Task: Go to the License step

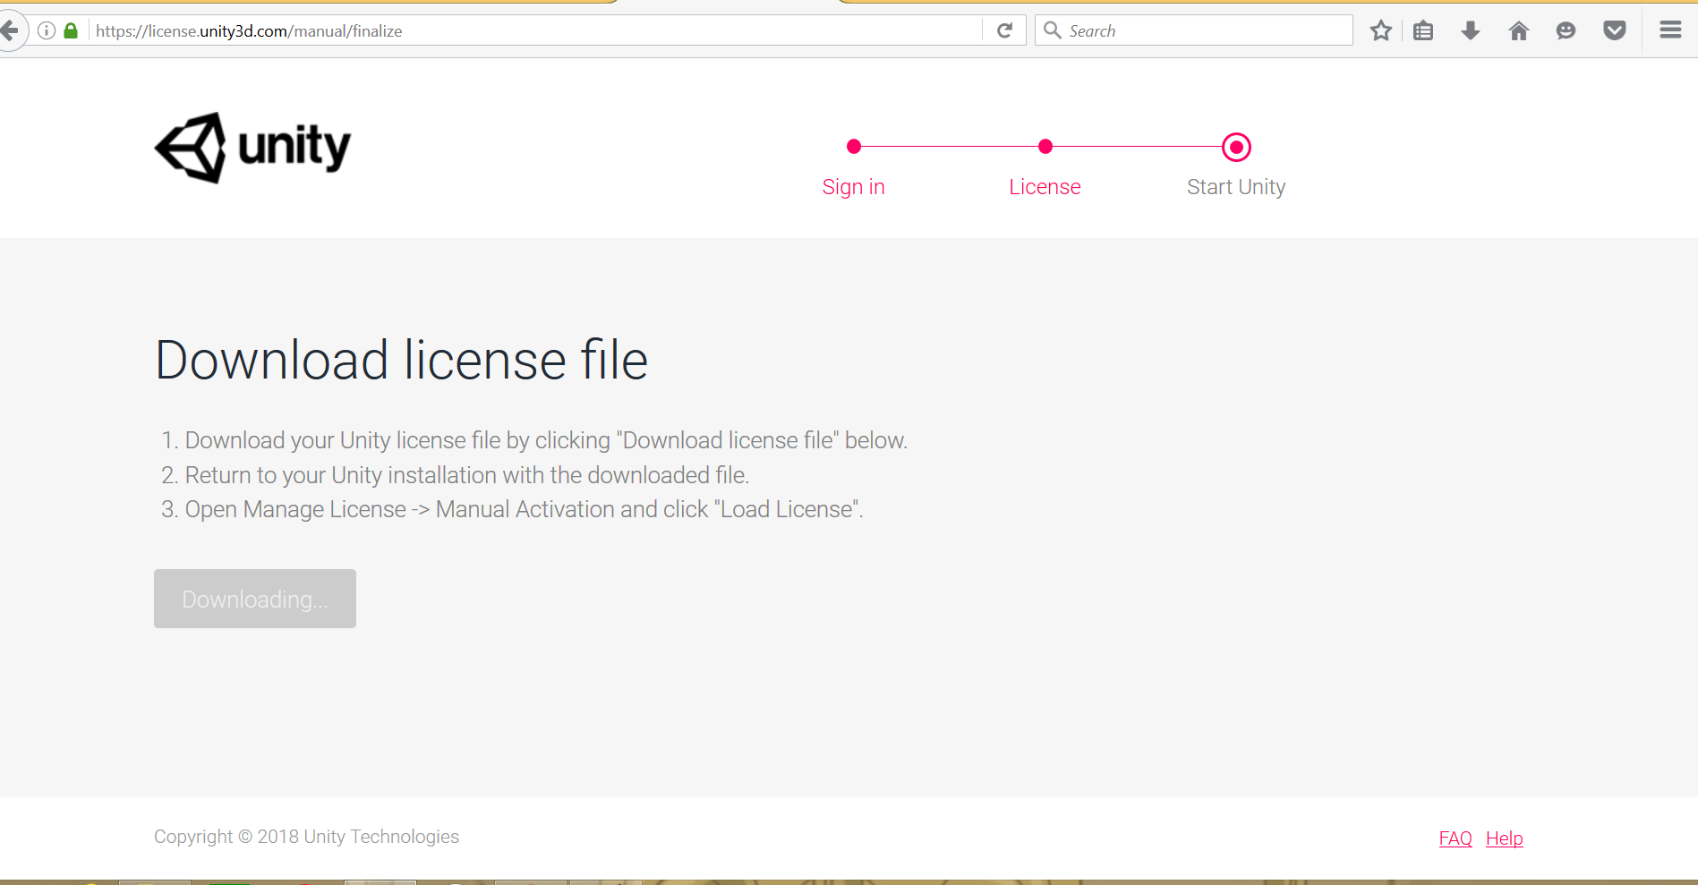Action: (x=1045, y=187)
